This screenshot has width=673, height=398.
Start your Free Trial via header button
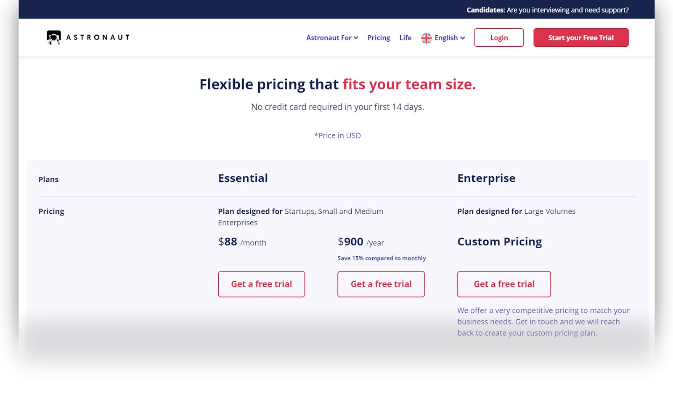click(581, 37)
